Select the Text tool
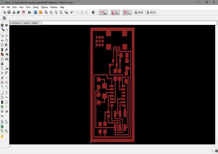The image size is (218, 154). pyautogui.click(x=6, y=93)
